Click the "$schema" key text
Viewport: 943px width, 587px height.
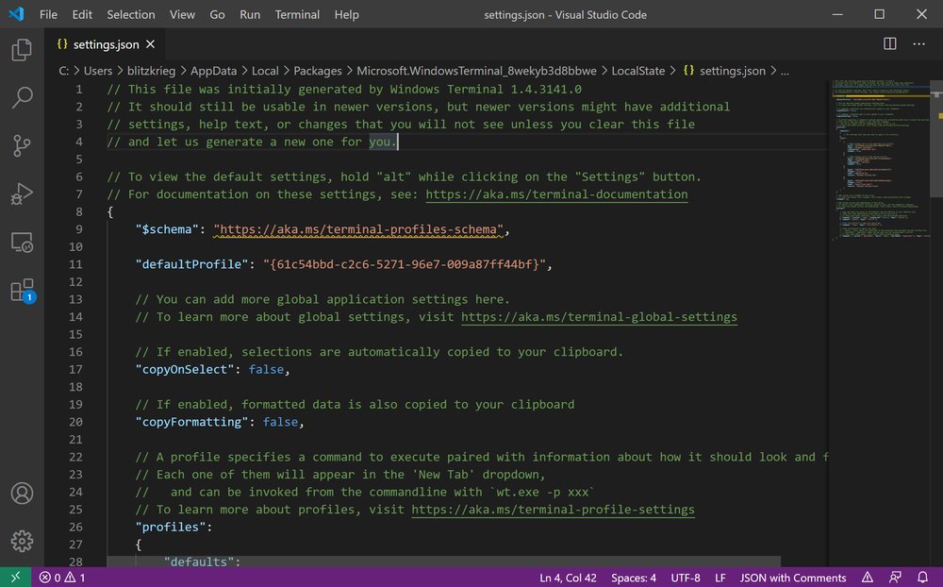[x=167, y=229]
